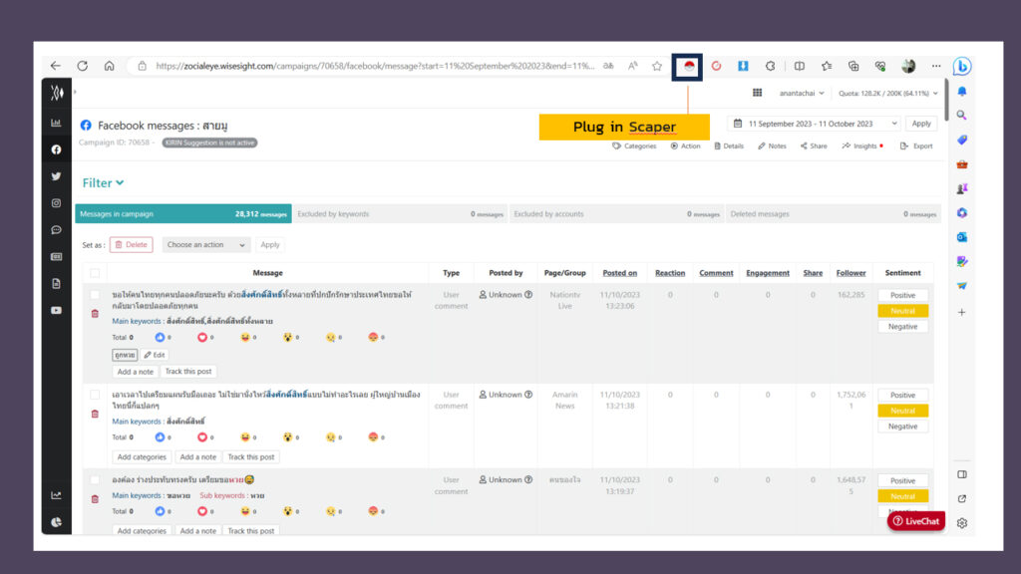The width and height of the screenshot is (1021, 574).
Task: Open the Instagram channel in the left sidebar
Action: coord(57,203)
